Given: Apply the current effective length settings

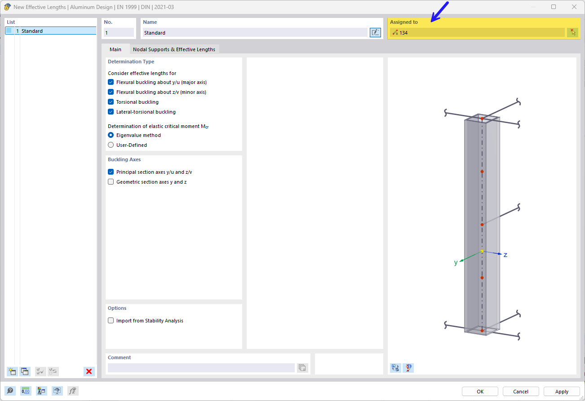Looking at the screenshot, I should (562, 391).
